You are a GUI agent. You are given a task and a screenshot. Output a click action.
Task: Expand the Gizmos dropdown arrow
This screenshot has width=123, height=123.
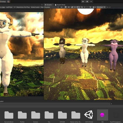(x=104, y=7)
